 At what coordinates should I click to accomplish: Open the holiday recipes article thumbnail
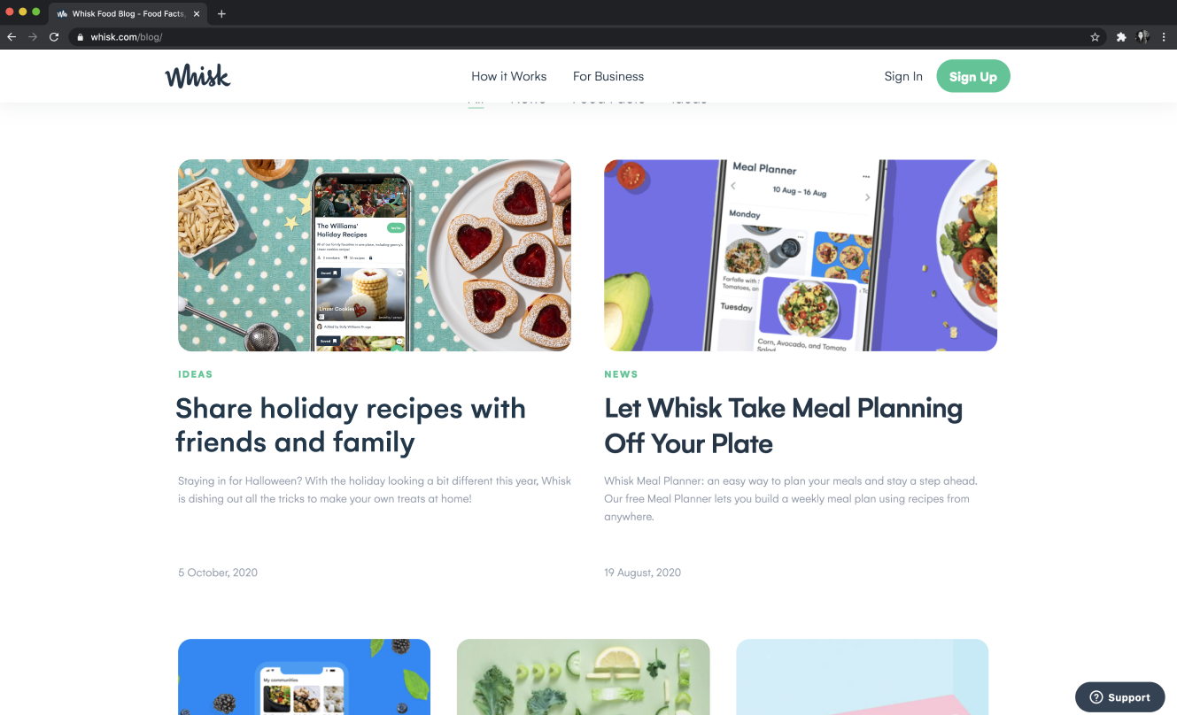tap(375, 255)
